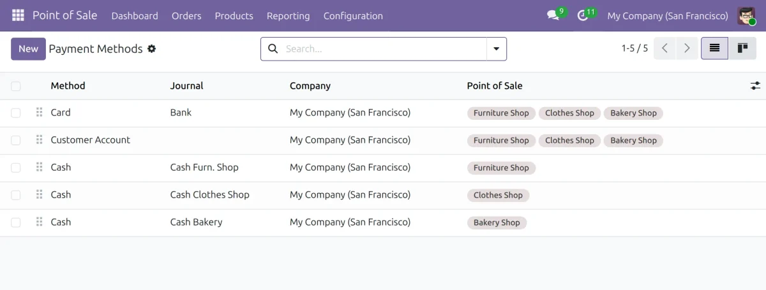Check the Customer Account row checkbox
Viewport: 766px width, 290px height.
tap(16, 140)
